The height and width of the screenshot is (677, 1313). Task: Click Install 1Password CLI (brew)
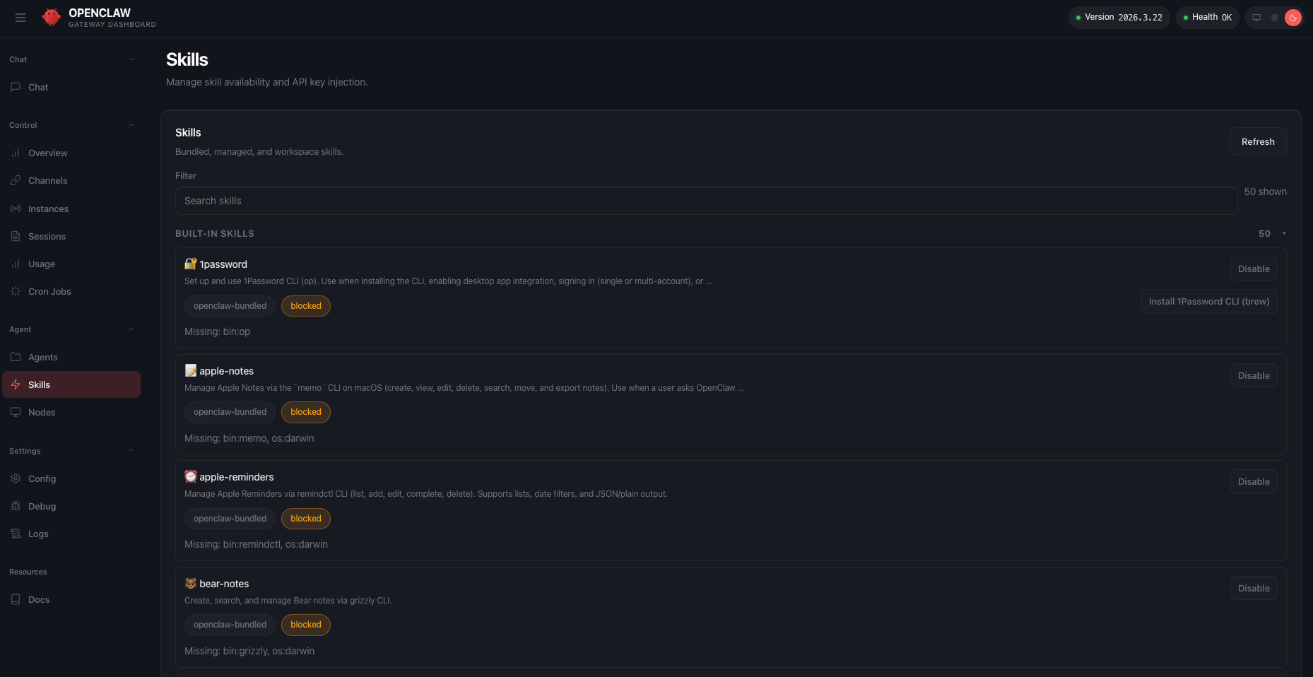pos(1208,301)
